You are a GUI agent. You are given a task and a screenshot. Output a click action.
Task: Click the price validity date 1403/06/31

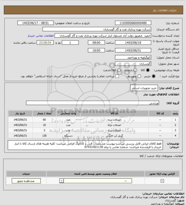(x=133, y=50)
